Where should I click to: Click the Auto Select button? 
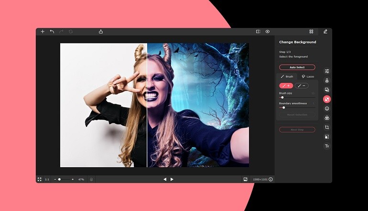pyautogui.click(x=297, y=67)
